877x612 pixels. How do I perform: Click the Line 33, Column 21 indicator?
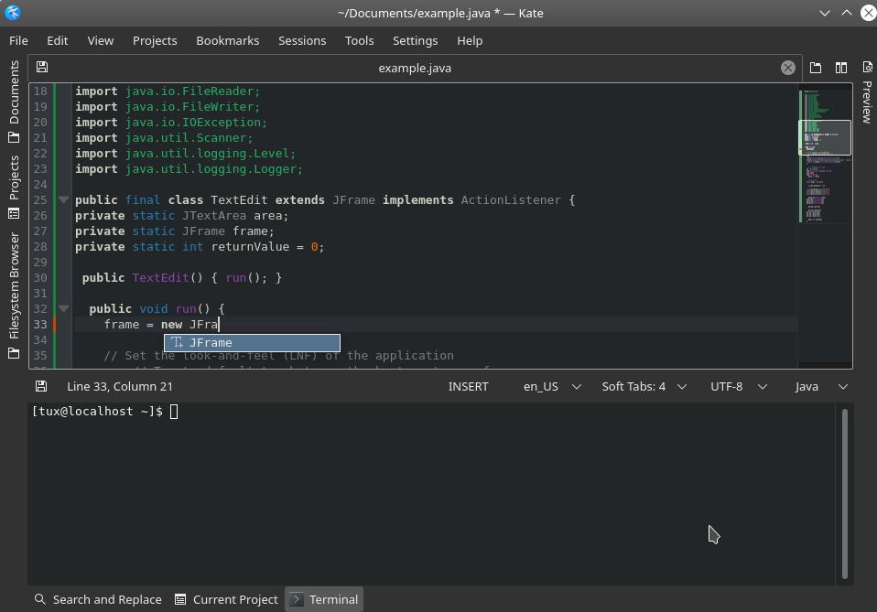click(x=119, y=386)
